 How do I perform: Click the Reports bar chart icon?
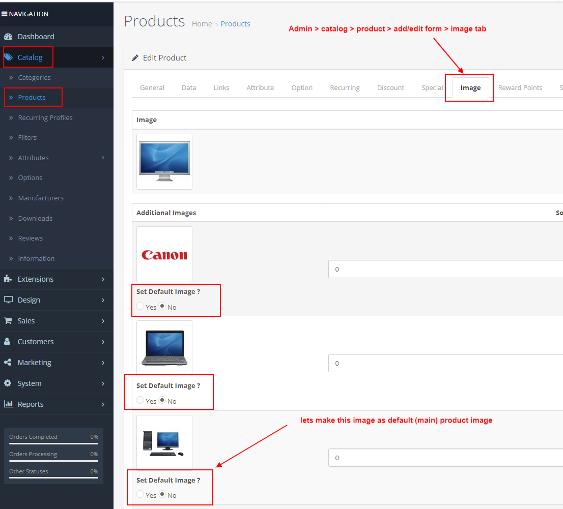pos(8,404)
